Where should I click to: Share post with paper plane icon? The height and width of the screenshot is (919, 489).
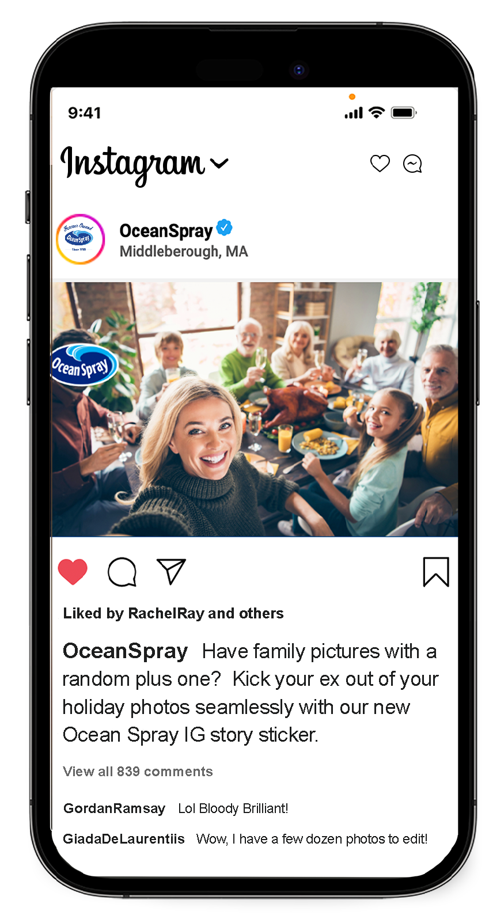[x=171, y=571]
